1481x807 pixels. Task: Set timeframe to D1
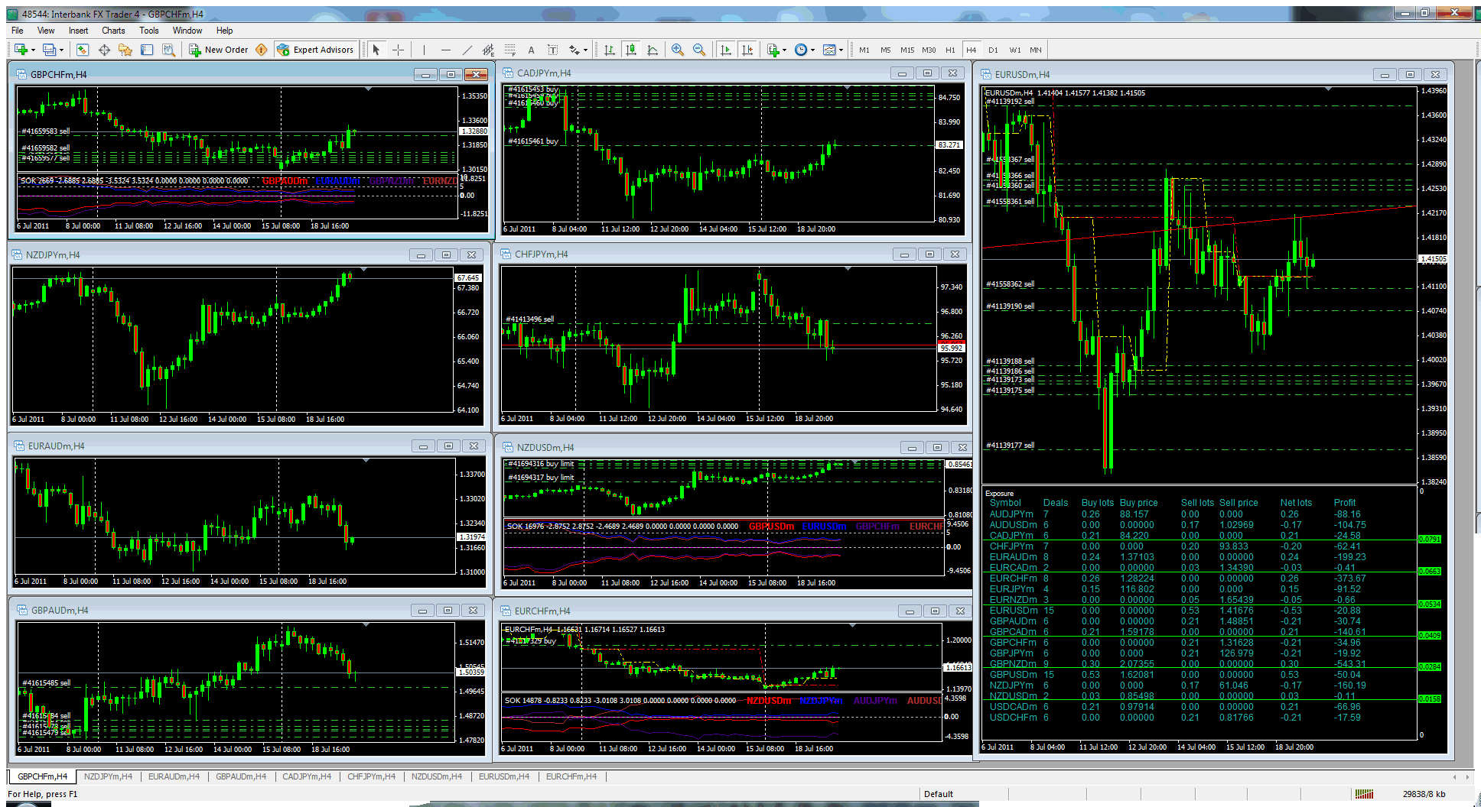click(x=993, y=50)
